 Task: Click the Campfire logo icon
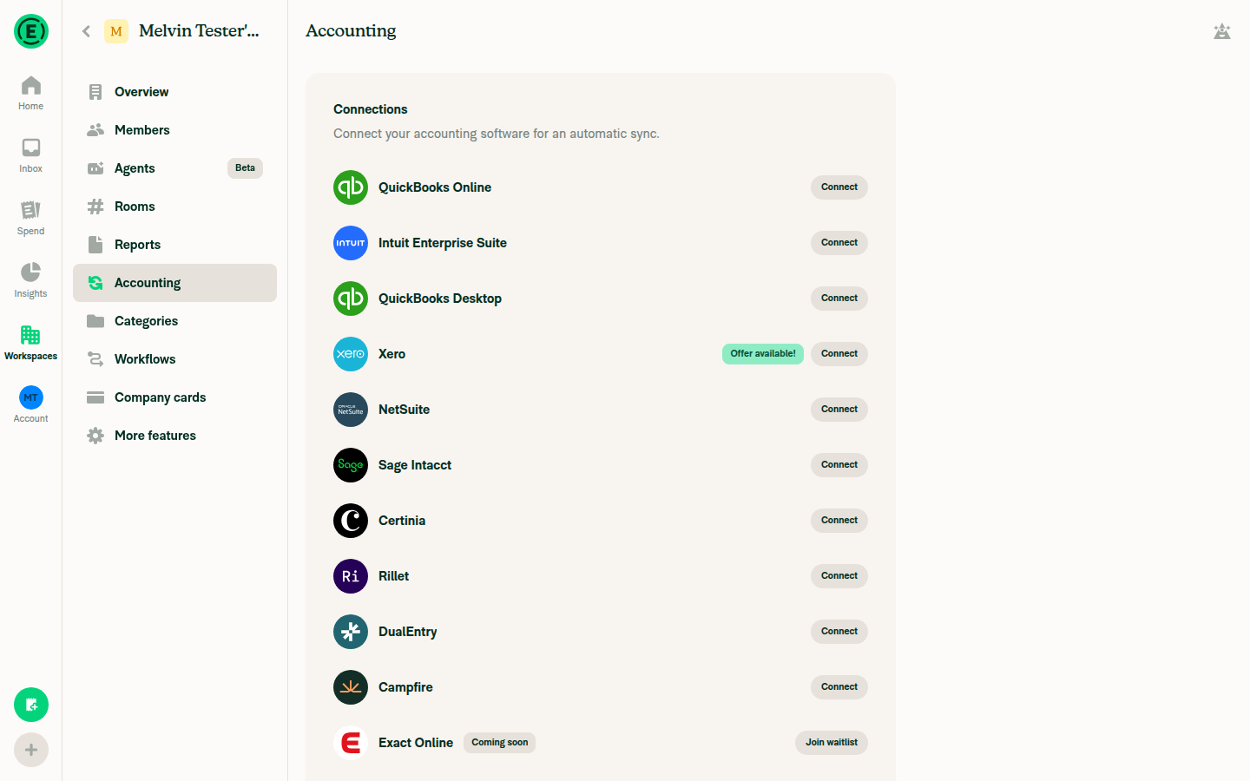351,687
